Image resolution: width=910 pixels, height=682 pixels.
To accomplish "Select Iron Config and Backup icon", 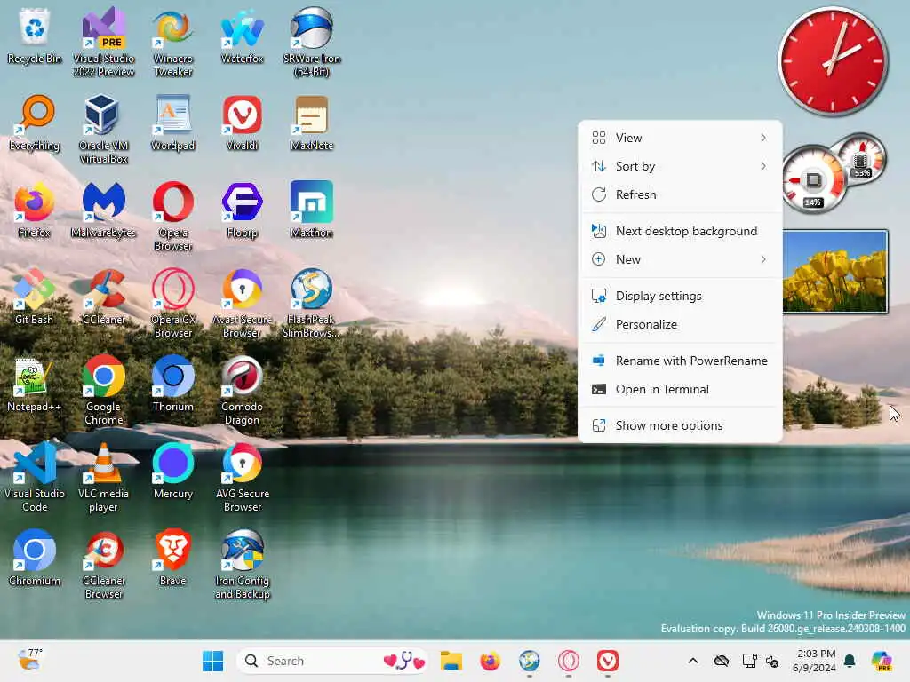I will pyautogui.click(x=242, y=564).
